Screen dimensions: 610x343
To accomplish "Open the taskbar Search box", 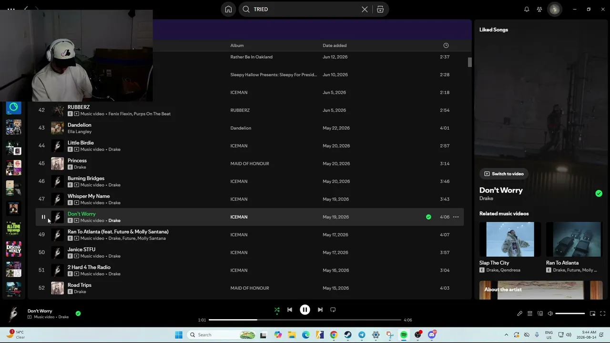I will (222, 335).
